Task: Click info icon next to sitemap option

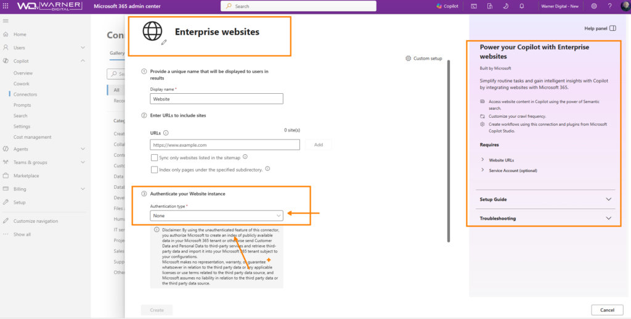Action: coord(245,157)
